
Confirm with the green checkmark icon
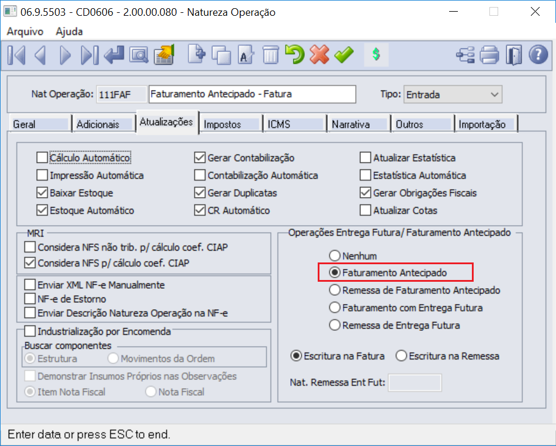[x=344, y=54]
